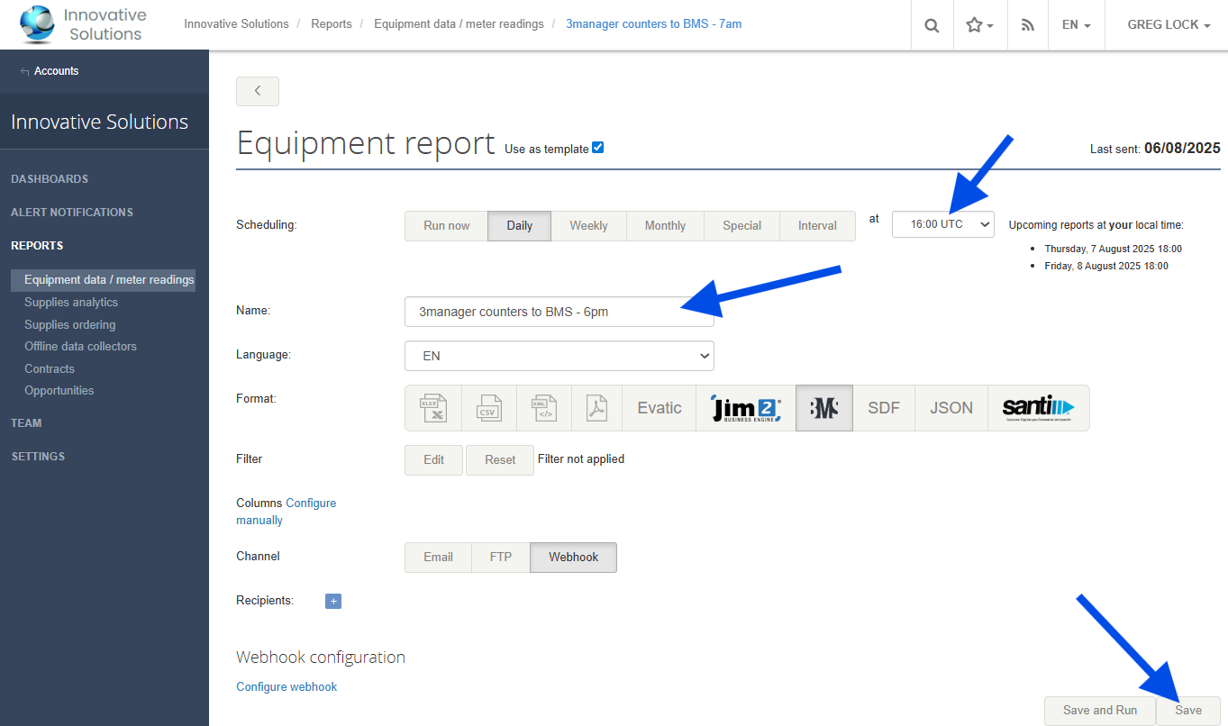Open the Configure webhook link
Screen dimensions: 1228x726
click(x=287, y=687)
